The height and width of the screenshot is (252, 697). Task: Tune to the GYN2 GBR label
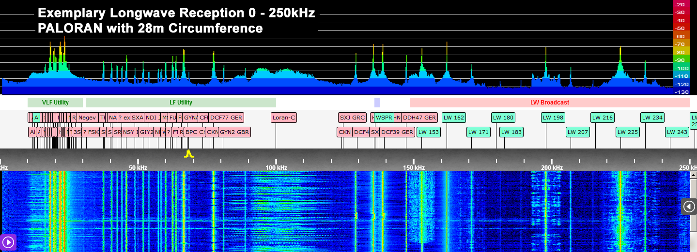[234, 132]
